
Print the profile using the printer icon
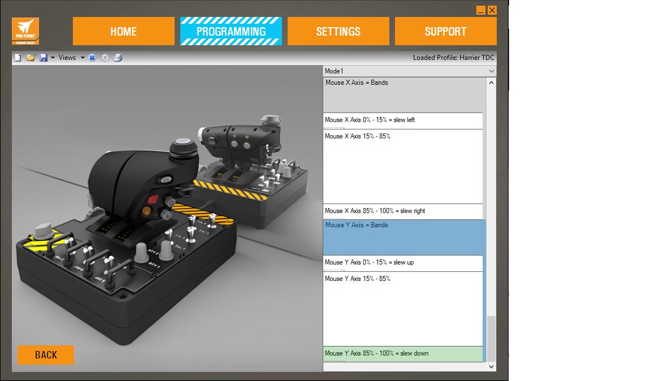click(x=118, y=58)
